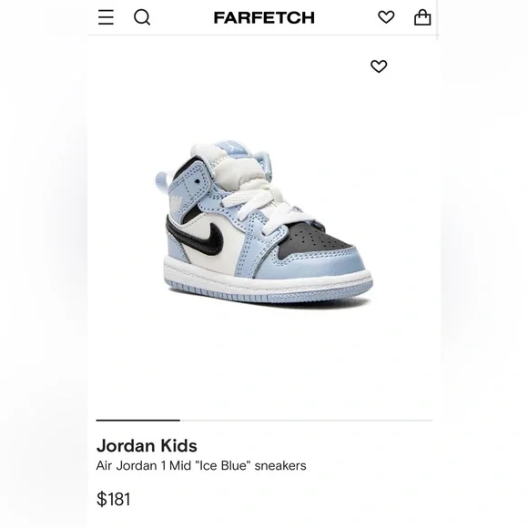This screenshot has width=528, height=528.
Task: Open the Jordan Kids brand page
Action: coord(147,445)
